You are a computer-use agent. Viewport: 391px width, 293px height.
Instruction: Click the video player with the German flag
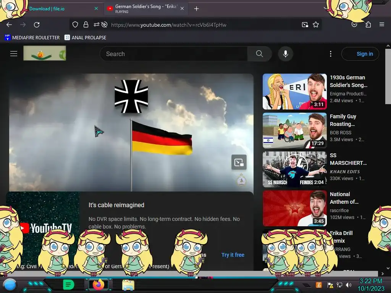(x=131, y=132)
